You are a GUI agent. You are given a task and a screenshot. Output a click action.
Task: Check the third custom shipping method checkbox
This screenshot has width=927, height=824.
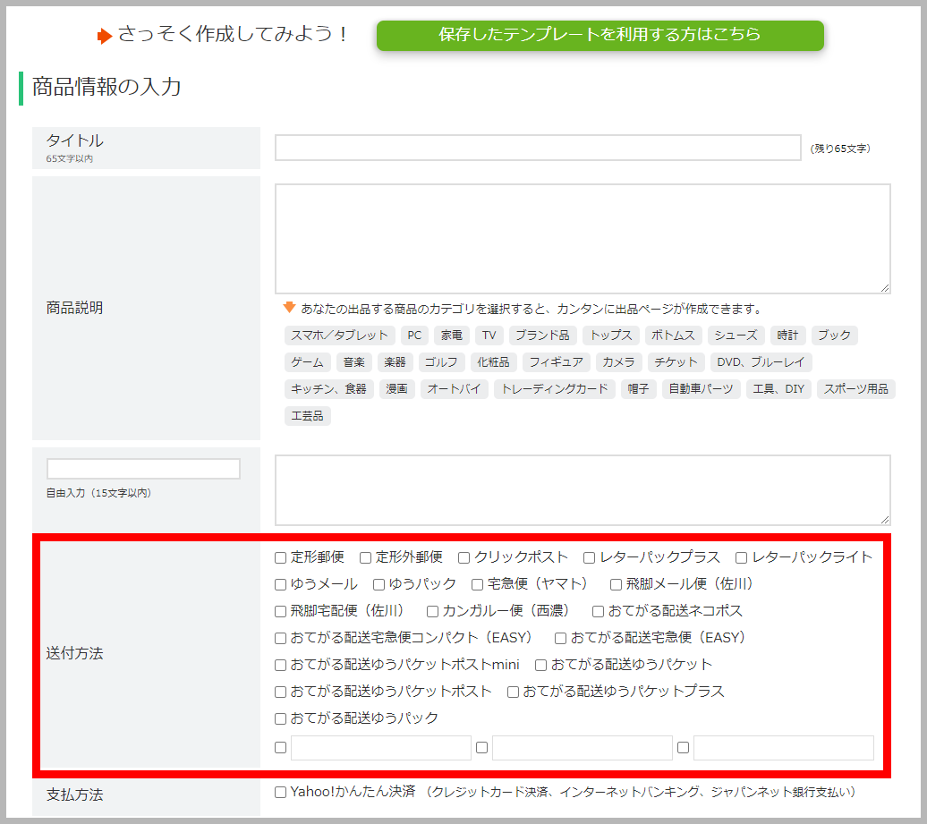[x=684, y=748]
